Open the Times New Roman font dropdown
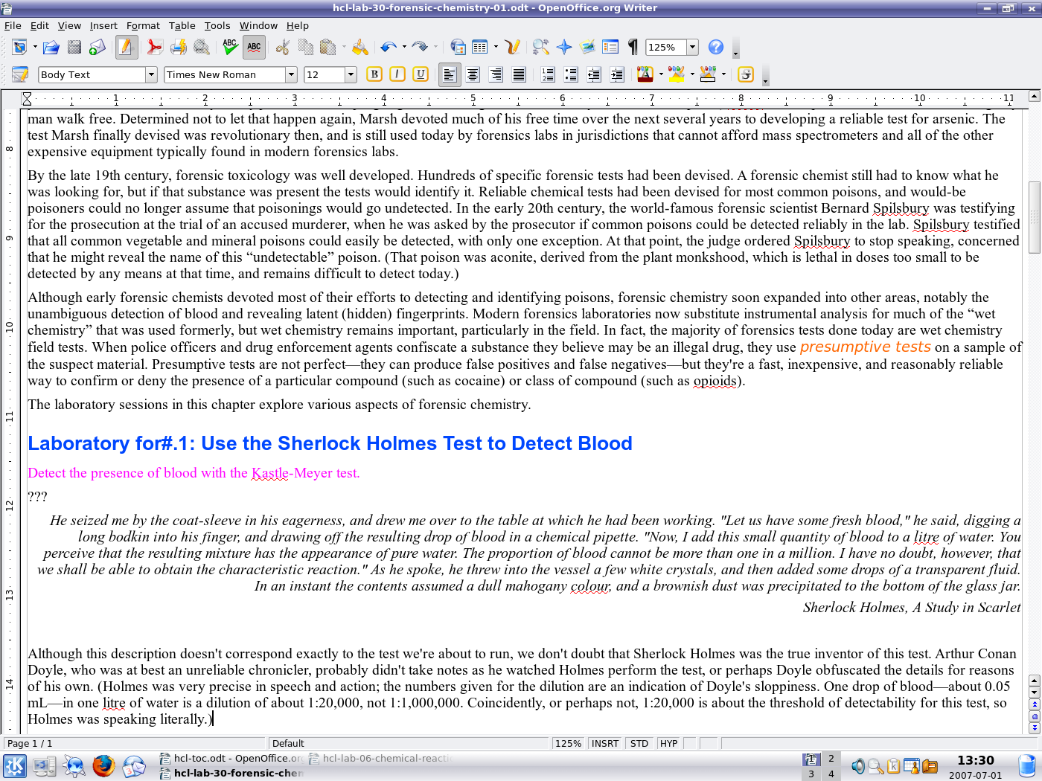The image size is (1042, 781). 291,74
